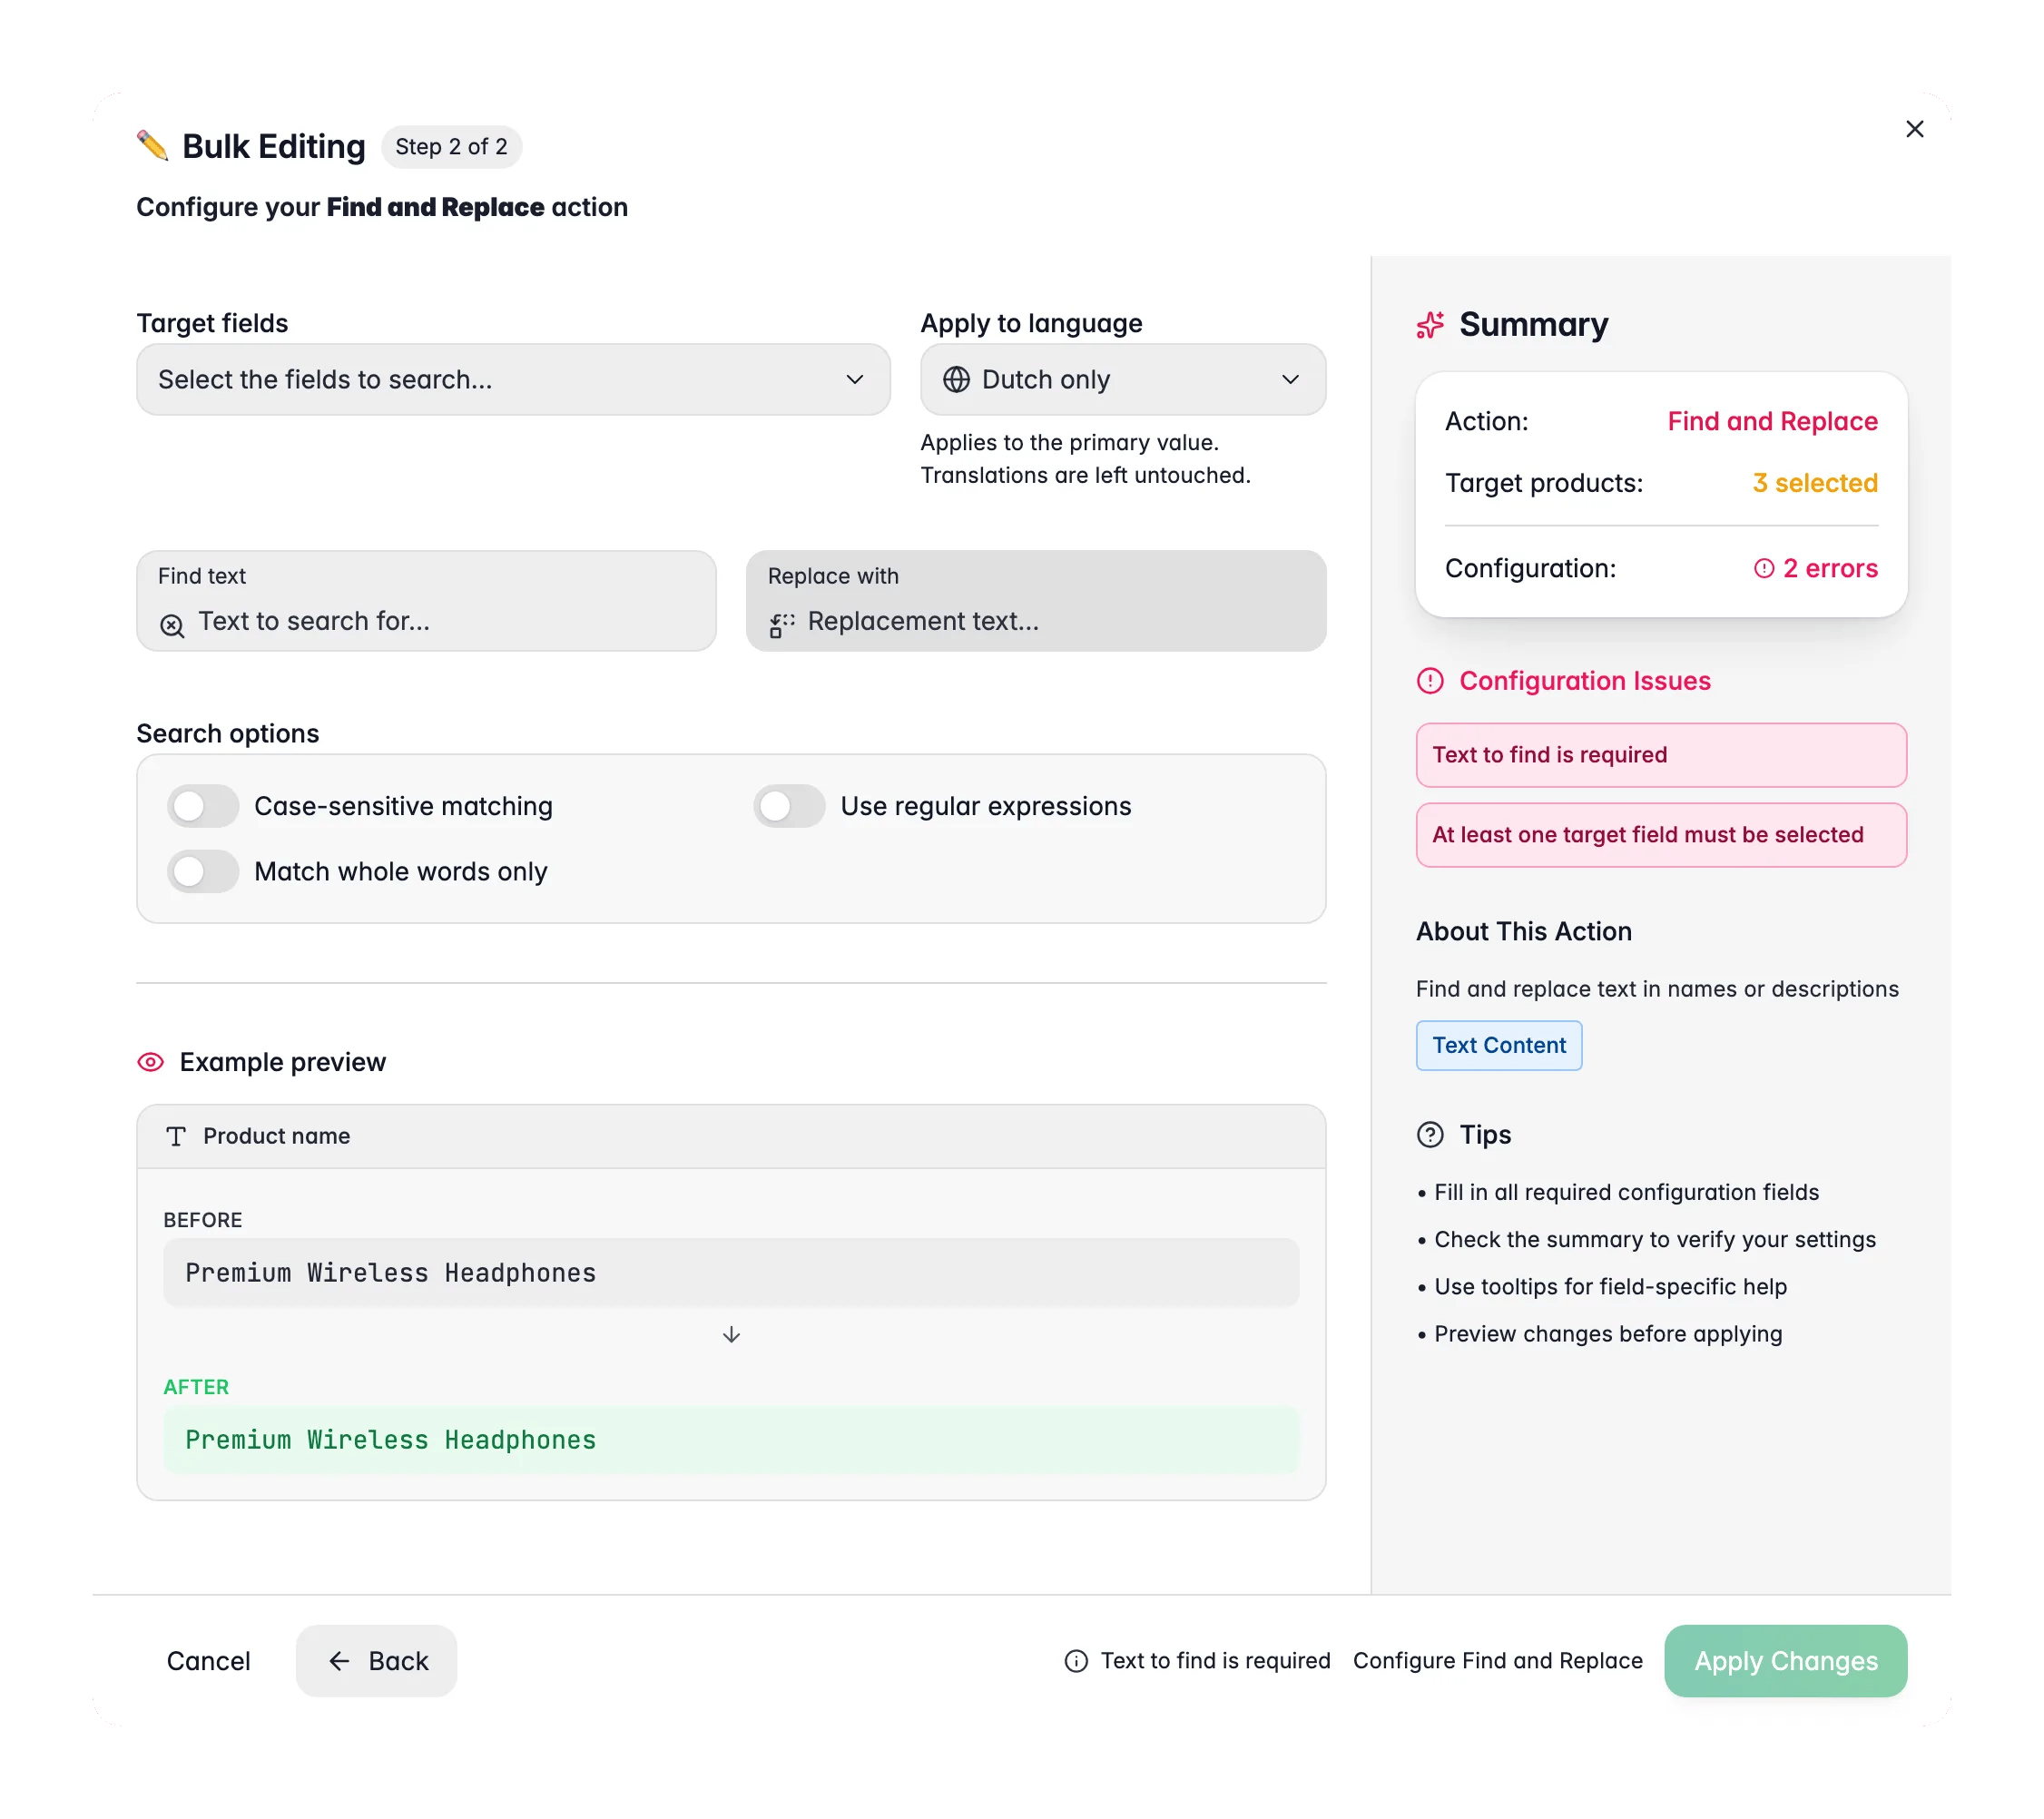Enable Use regular expressions switch
This screenshot has height=1819, width=2044.
pyautogui.click(x=789, y=806)
